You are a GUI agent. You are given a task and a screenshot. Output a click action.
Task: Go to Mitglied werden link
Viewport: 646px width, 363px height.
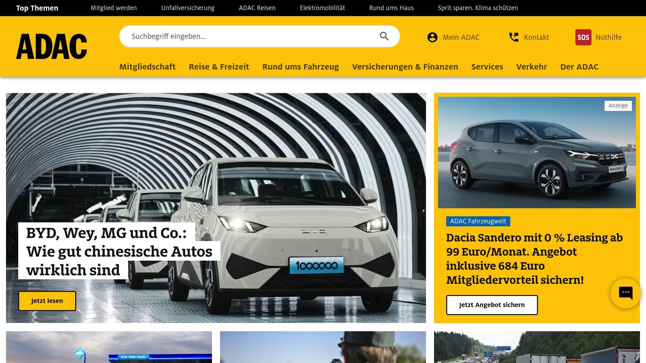coord(114,8)
